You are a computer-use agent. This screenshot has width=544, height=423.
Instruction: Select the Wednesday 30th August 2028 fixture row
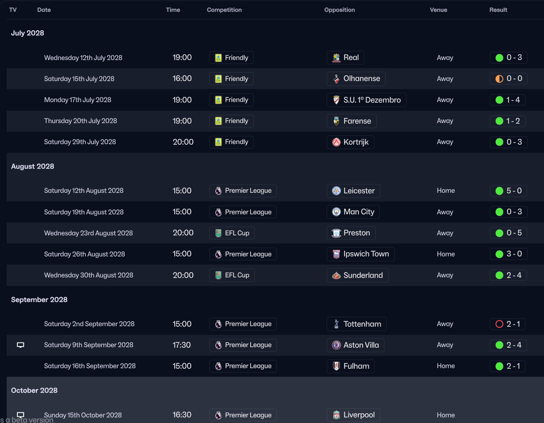pyautogui.click(x=89, y=275)
